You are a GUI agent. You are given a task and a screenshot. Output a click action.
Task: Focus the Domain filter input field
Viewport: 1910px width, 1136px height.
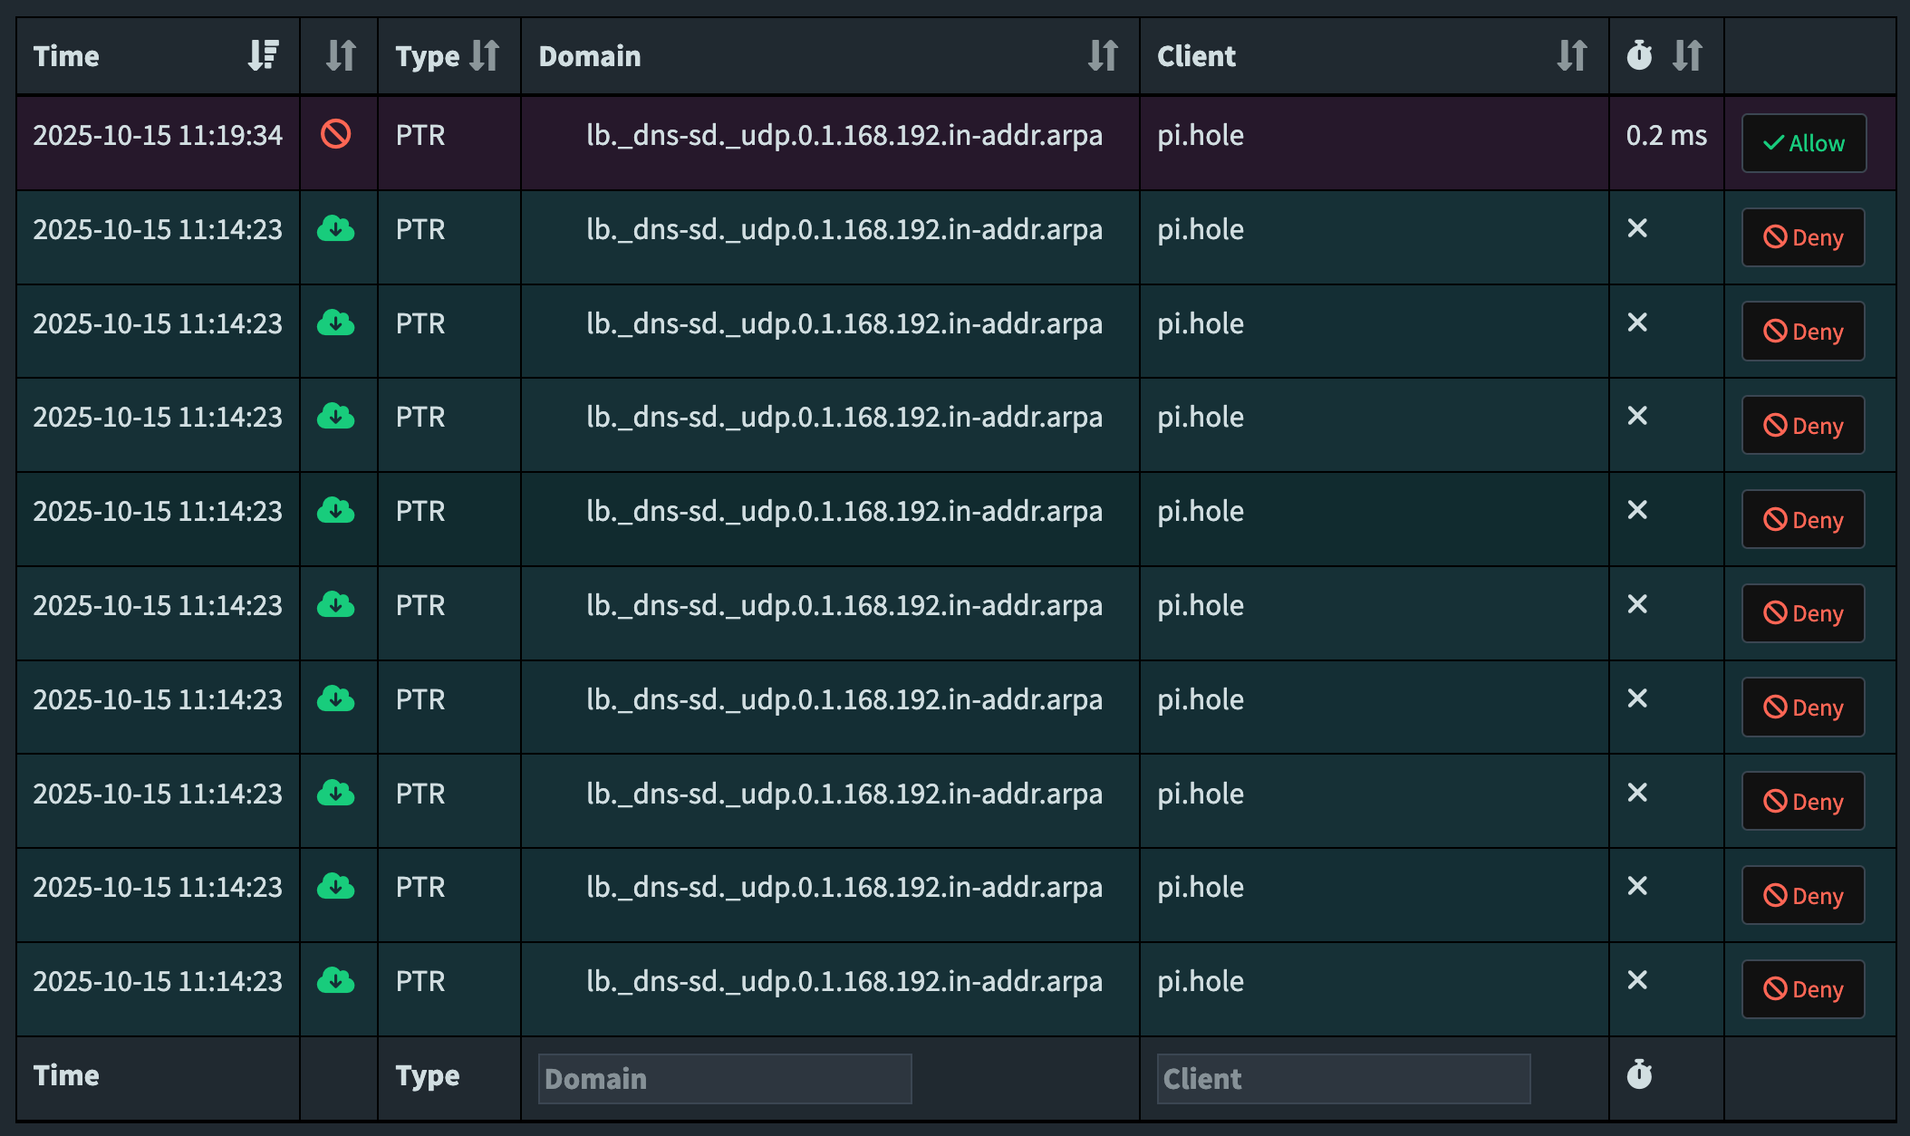pos(725,1079)
